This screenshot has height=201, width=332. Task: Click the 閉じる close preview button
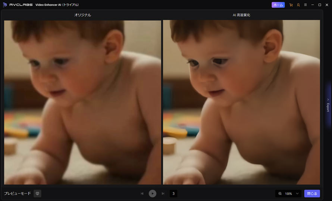312,194
